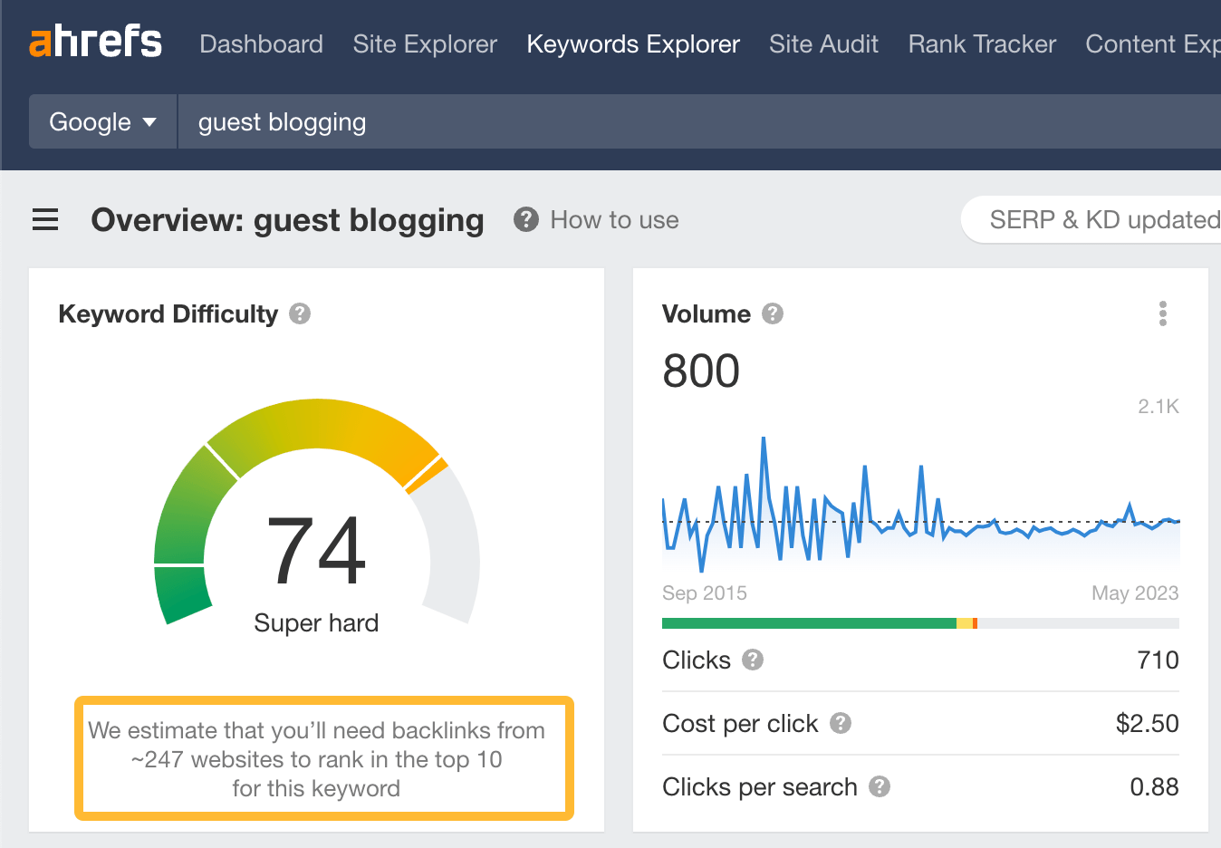Screen dimensions: 1221x848
Task: Click the highlighted backlinks estimate box
Action: (x=323, y=759)
